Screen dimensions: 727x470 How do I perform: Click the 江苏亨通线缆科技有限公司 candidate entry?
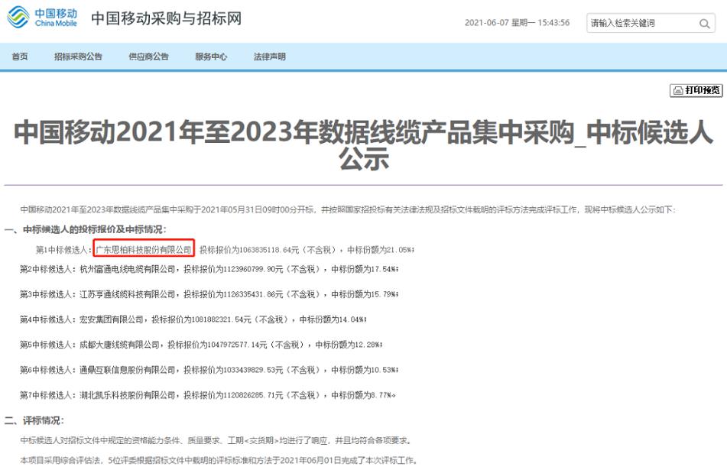click(127, 294)
